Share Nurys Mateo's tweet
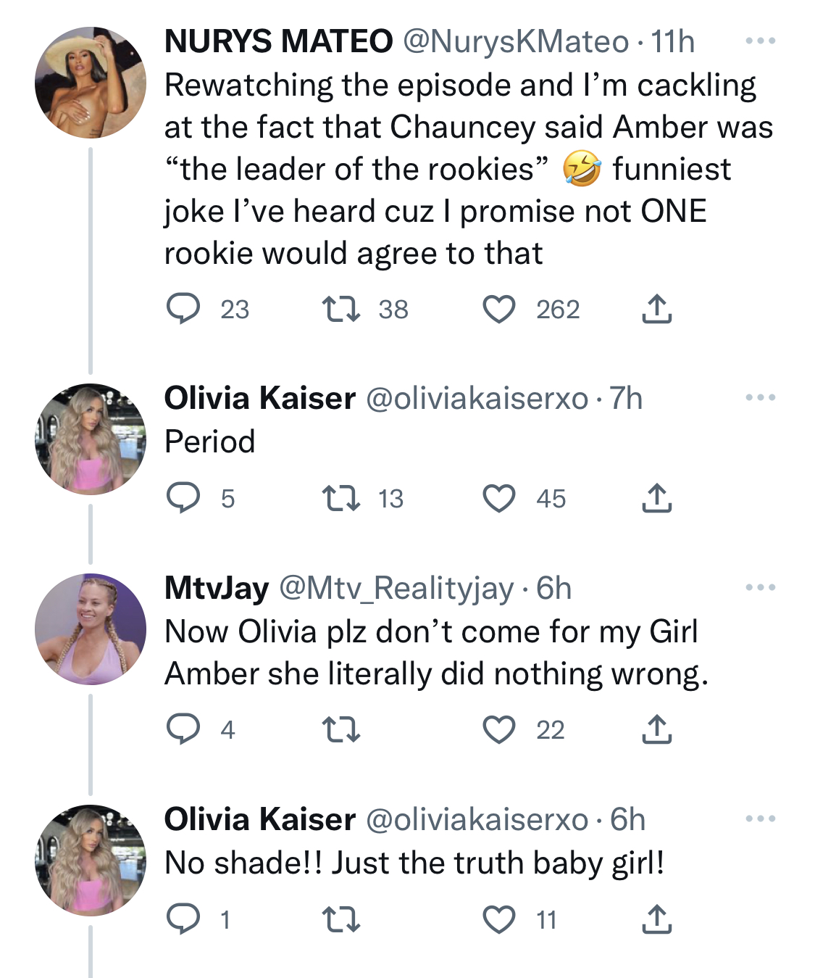Viewport: 815px width, 978px height. coord(656,309)
